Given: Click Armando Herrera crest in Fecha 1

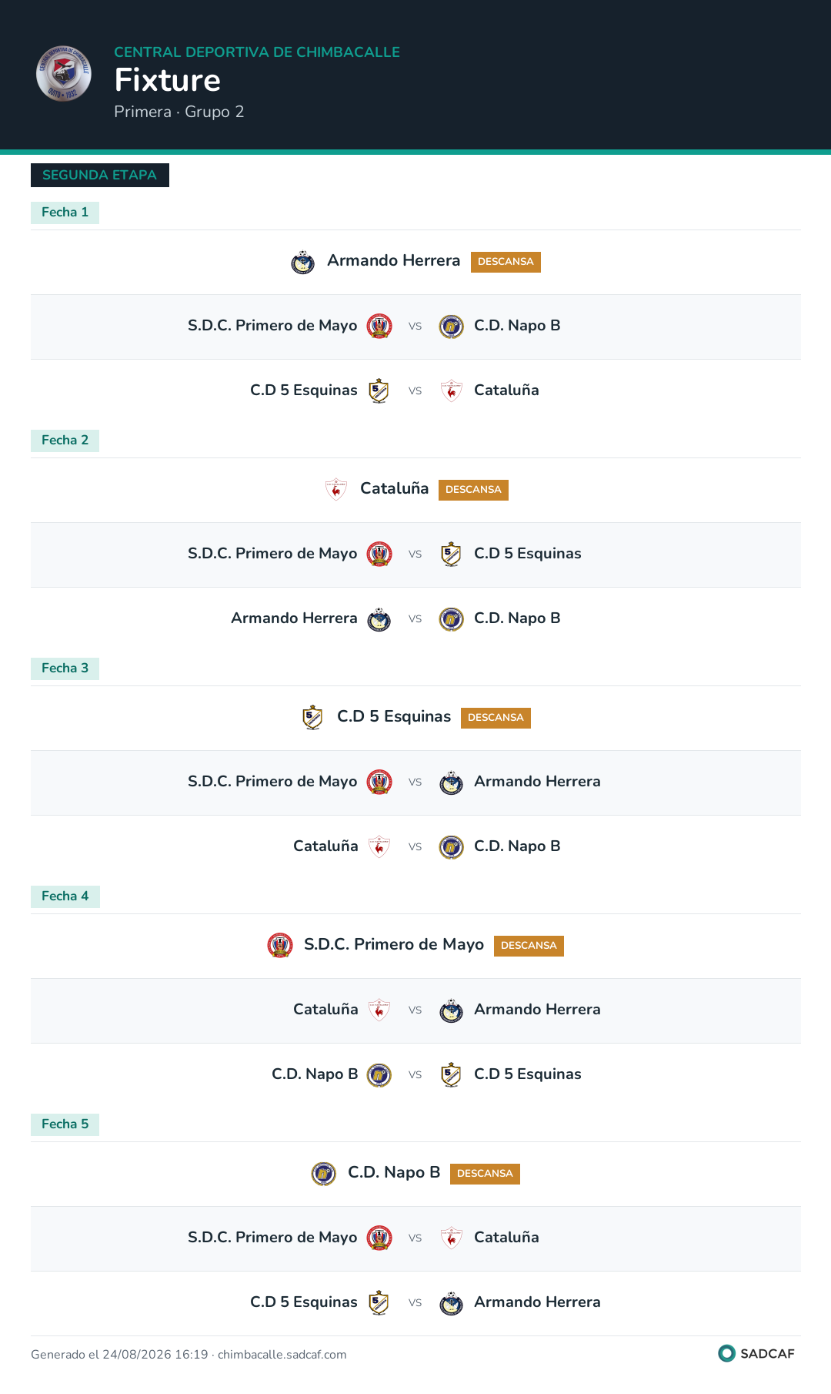Looking at the screenshot, I should [302, 262].
